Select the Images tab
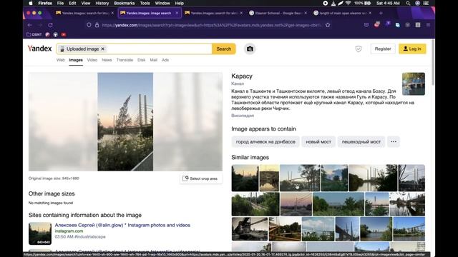This screenshot has height=257, width=458. click(76, 60)
